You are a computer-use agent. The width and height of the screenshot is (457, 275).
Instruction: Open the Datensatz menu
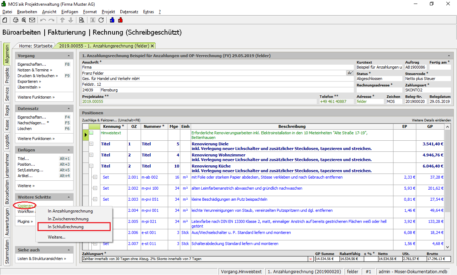click(x=129, y=12)
